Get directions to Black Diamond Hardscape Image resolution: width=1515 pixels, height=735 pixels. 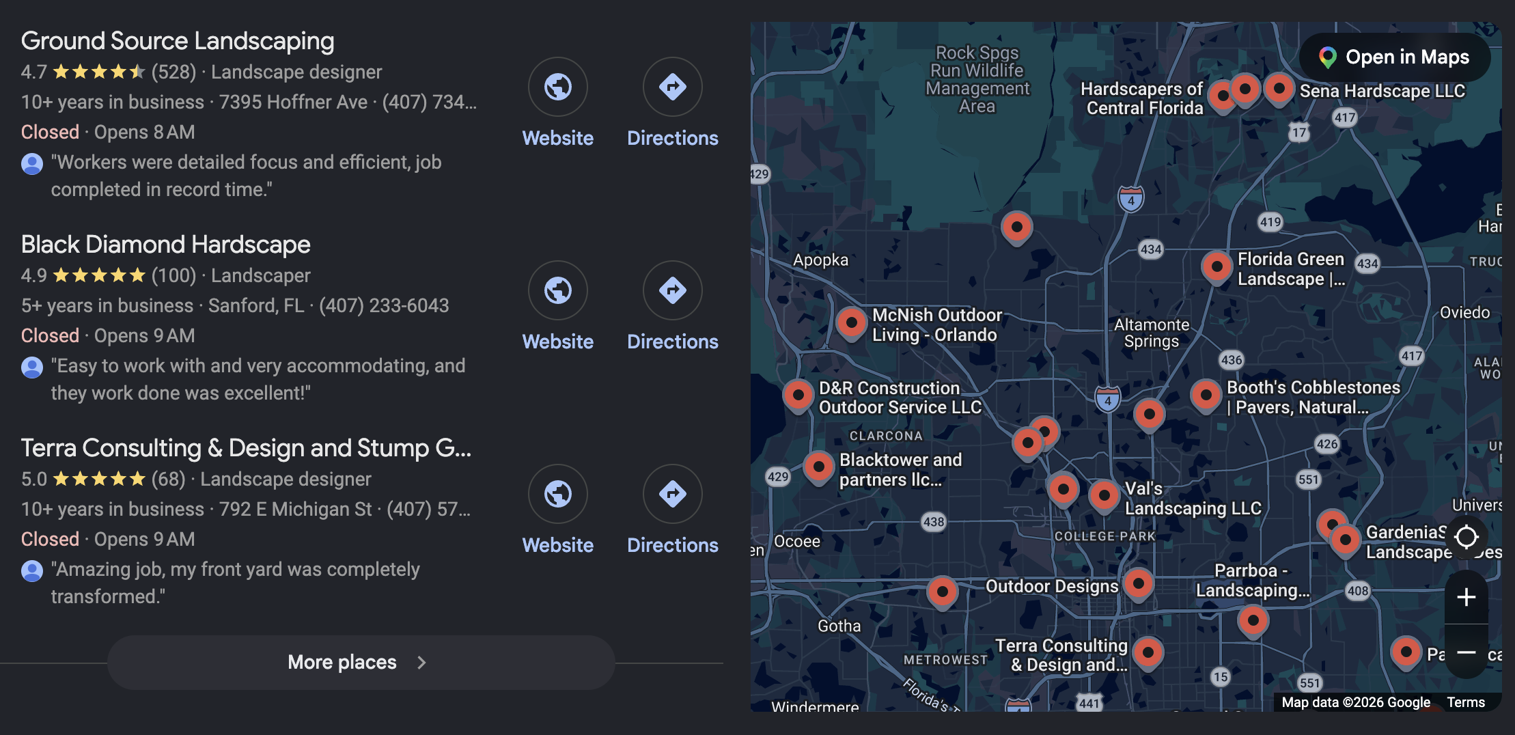[673, 307]
